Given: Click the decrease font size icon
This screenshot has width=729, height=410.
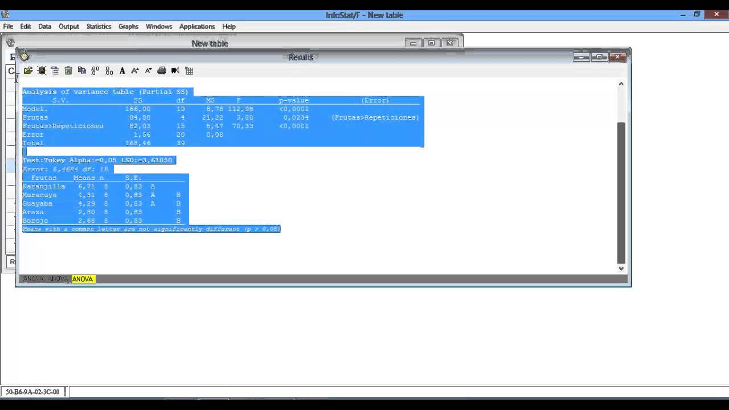Looking at the screenshot, I should click(149, 71).
